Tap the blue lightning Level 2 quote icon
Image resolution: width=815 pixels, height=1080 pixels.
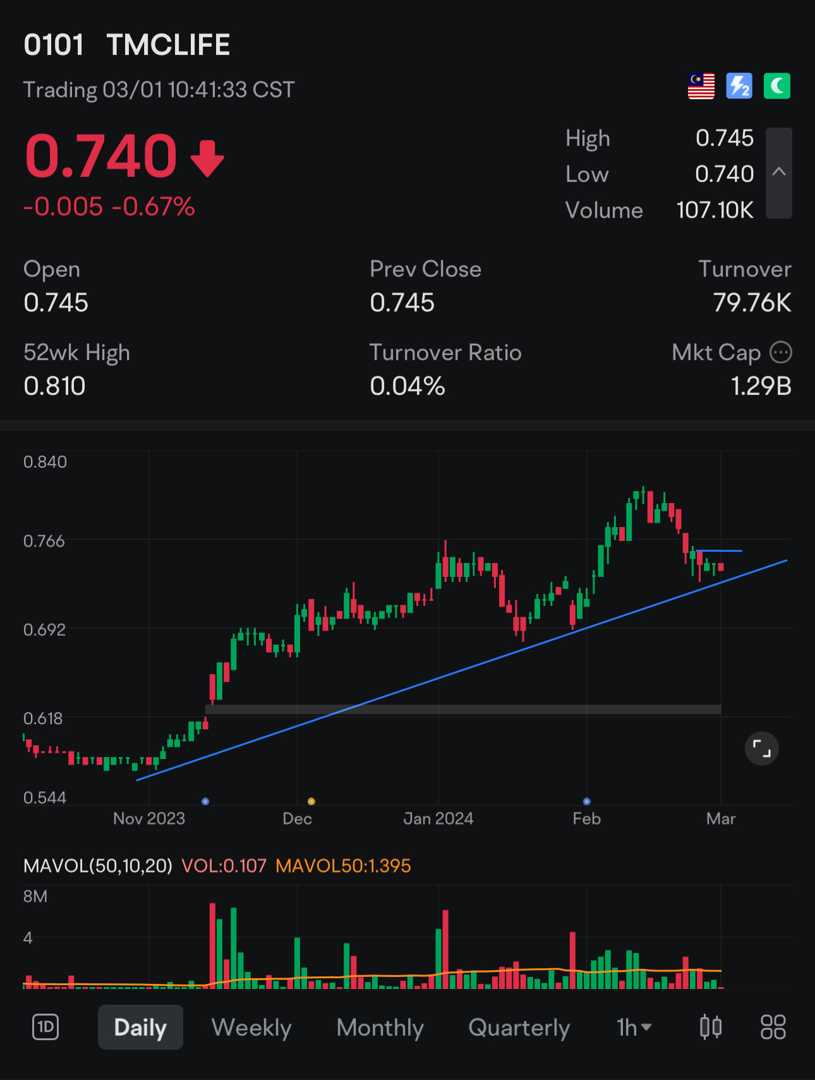coord(739,86)
